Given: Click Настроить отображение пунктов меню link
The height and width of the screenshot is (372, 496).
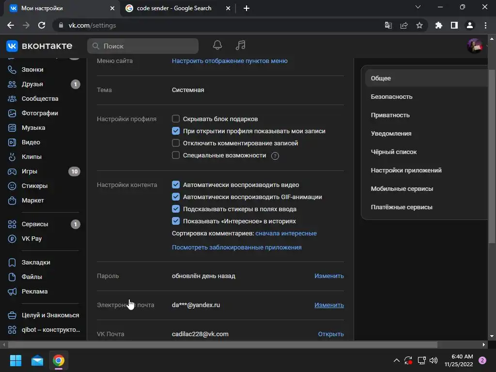Looking at the screenshot, I should (230, 61).
